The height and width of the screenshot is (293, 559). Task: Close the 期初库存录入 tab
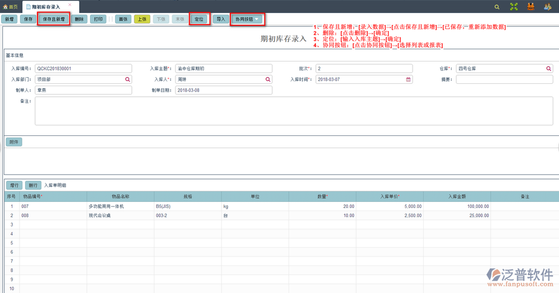click(70, 4)
